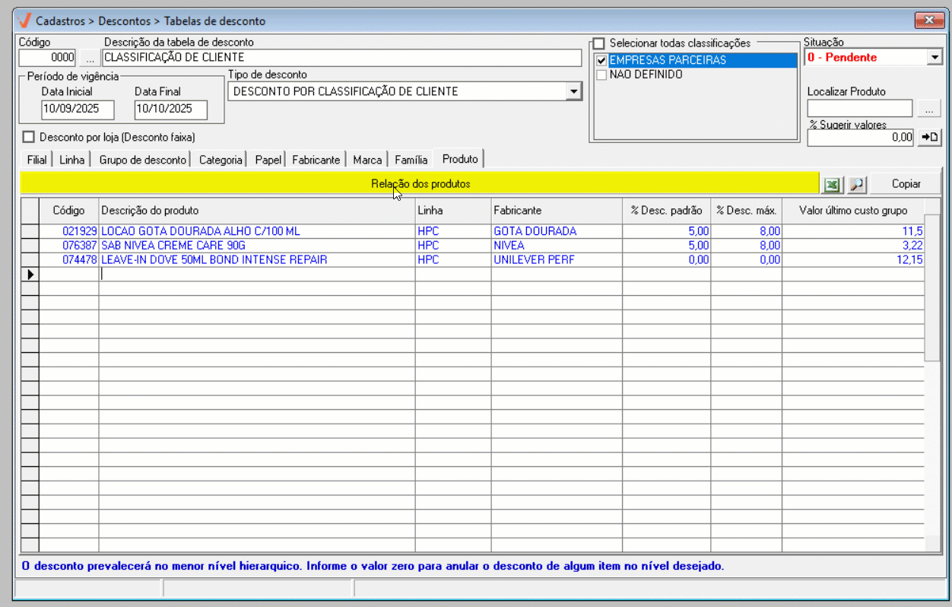Click the Copiar button
This screenshot has width=952, height=607.
906,184
